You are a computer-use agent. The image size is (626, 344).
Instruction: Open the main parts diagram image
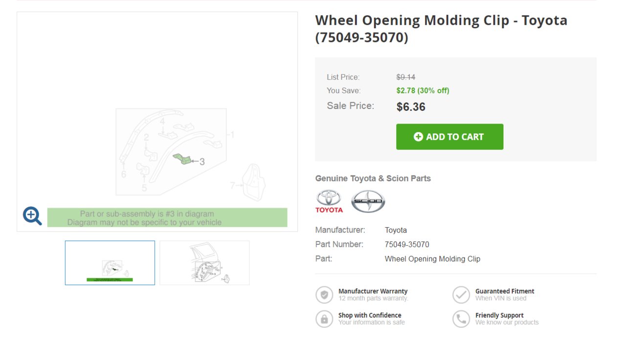click(x=157, y=122)
